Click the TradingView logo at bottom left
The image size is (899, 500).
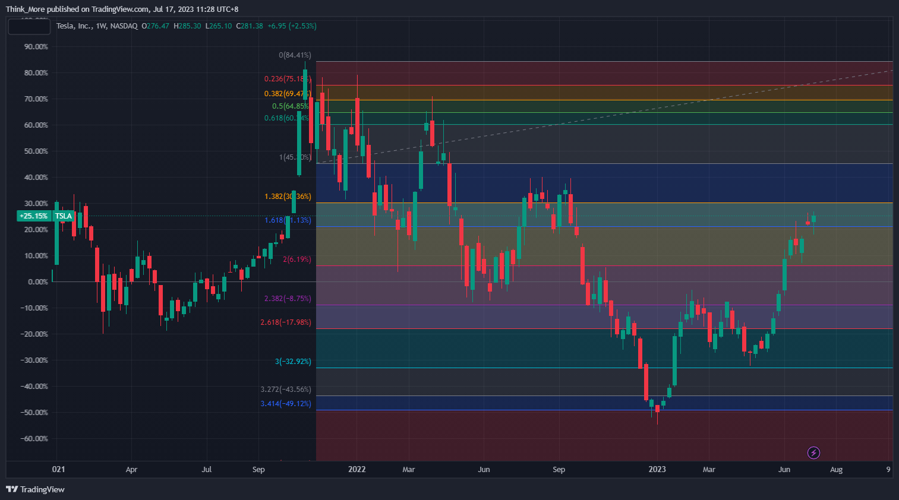click(x=35, y=489)
